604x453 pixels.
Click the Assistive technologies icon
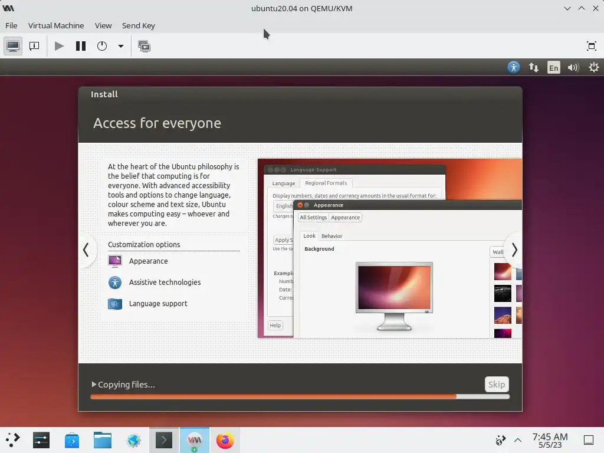115,283
